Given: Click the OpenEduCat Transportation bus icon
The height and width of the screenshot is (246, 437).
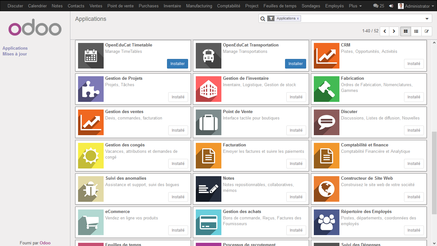Looking at the screenshot, I should tap(208, 56).
